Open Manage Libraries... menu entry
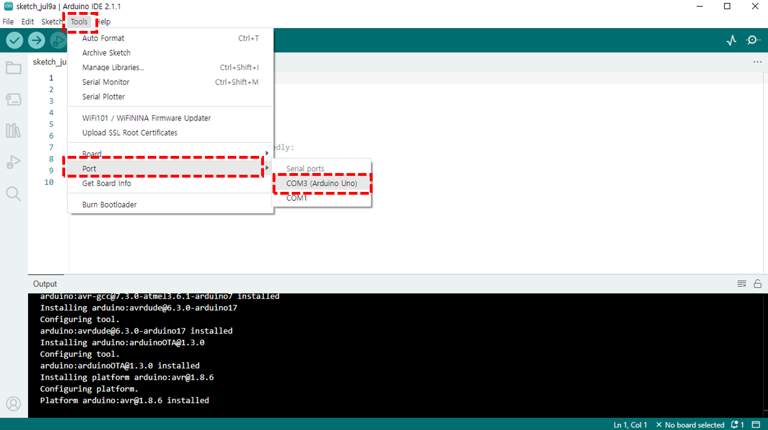Image resolution: width=768 pixels, height=430 pixels. tap(170, 67)
